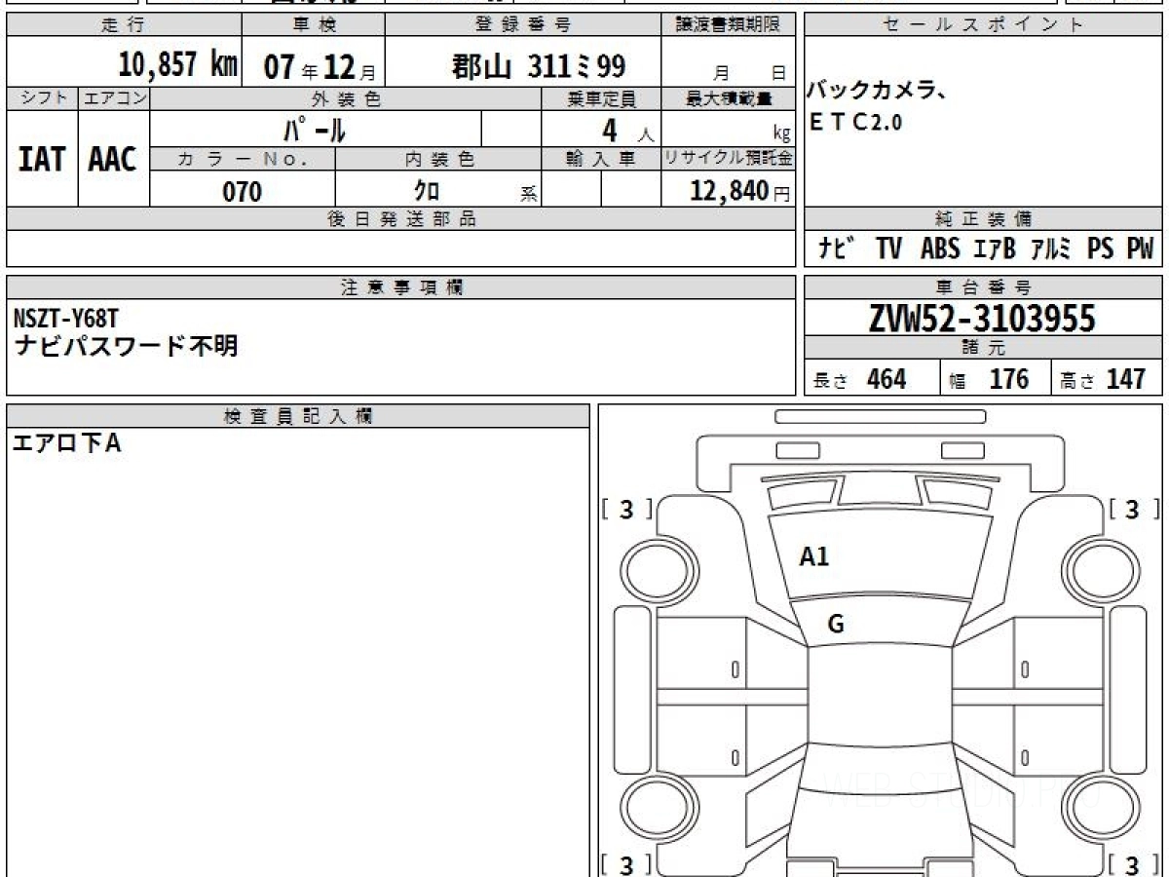This screenshot has width=1169, height=877.
Task: Click the 検査員記入欄 header
Action: tap(298, 416)
